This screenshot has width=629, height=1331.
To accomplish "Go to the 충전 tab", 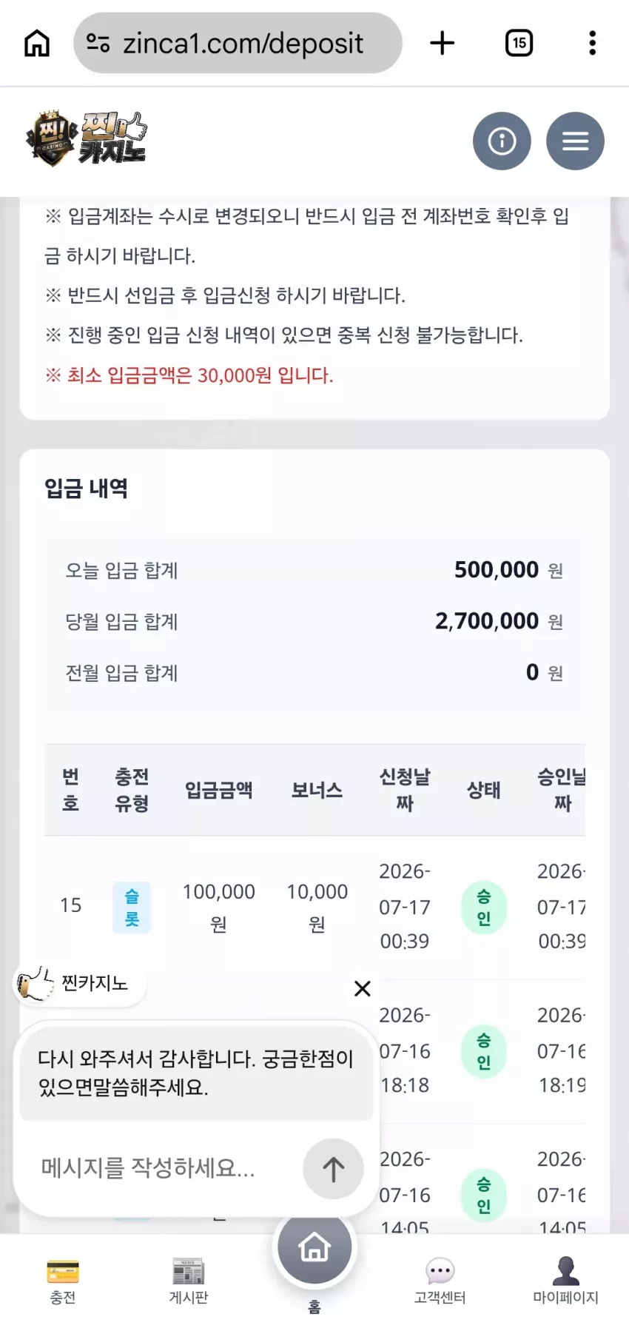I will (63, 1281).
